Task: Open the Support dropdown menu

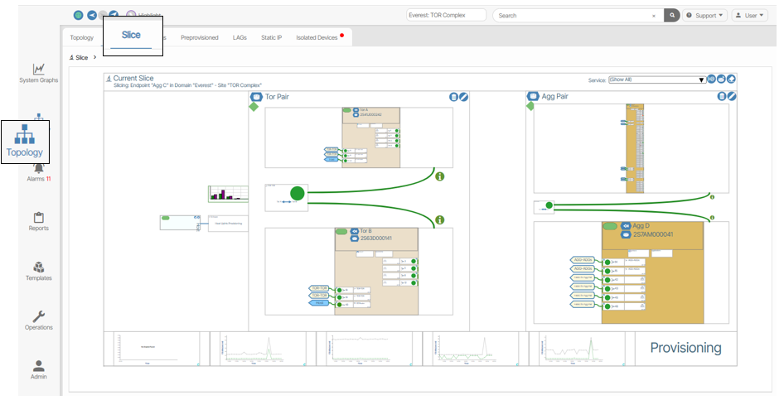Action: click(x=704, y=15)
